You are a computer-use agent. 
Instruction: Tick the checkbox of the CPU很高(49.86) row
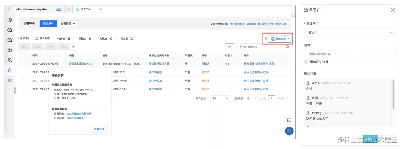(x=24, y=81)
